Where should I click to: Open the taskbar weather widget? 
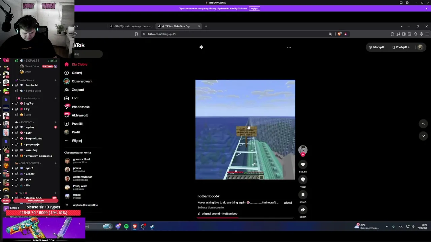coord(367,226)
